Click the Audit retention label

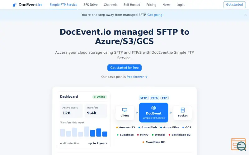tap(69, 143)
